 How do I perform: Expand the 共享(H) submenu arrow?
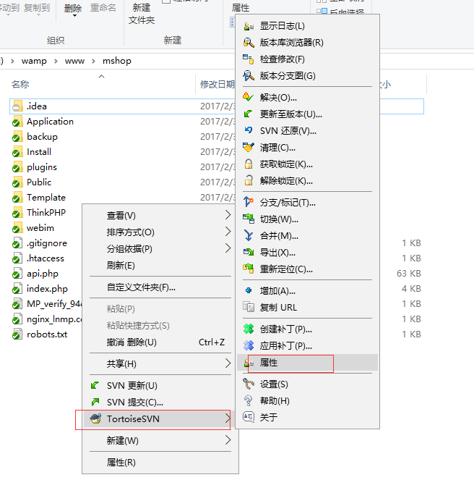coord(228,363)
